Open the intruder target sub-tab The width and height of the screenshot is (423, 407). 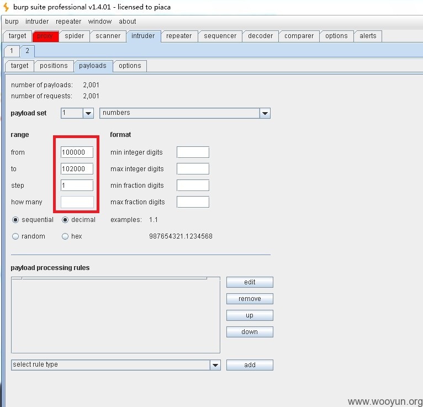[19, 66]
